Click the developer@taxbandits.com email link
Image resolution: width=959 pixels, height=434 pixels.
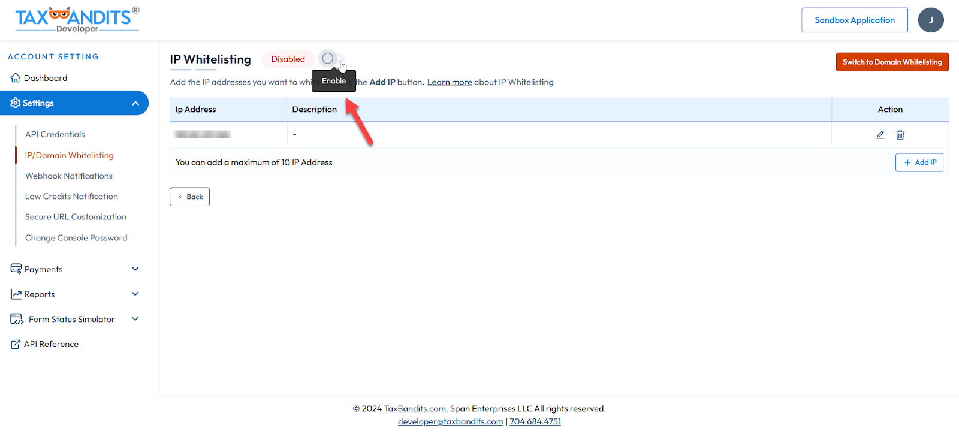coord(451,421)
